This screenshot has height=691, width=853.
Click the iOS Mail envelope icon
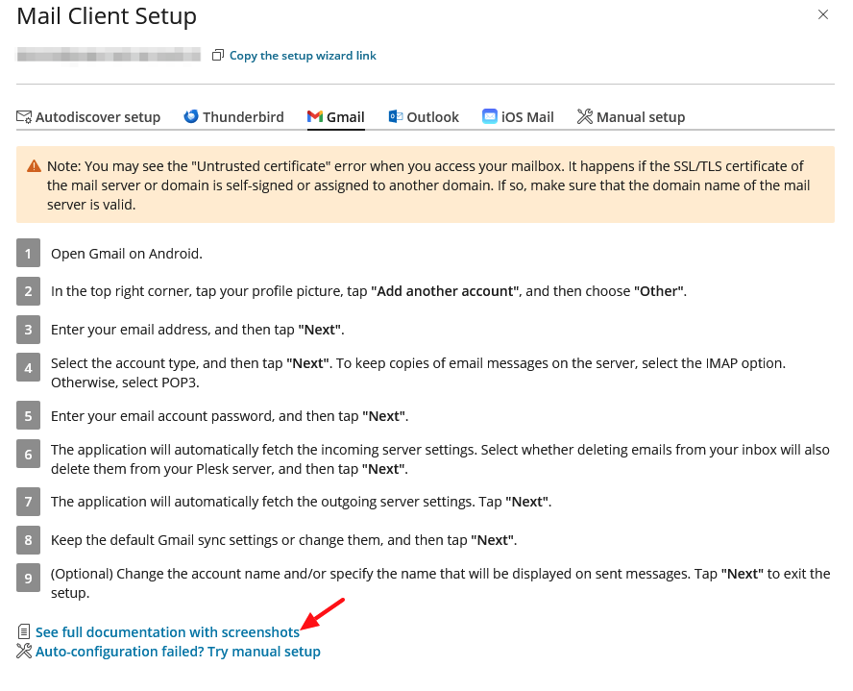click(x=490, y=116)
